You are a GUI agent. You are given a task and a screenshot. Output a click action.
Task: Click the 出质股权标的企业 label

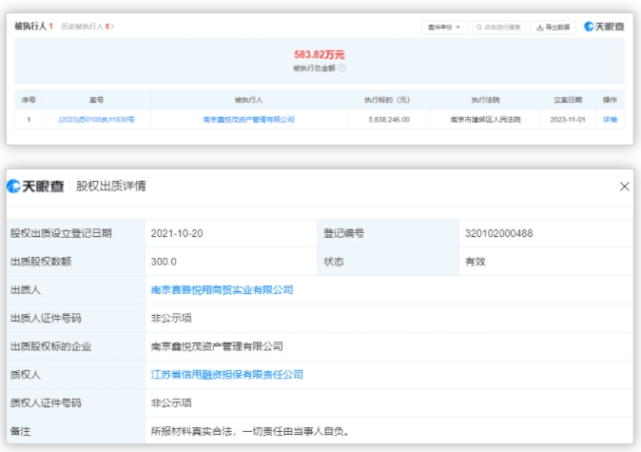pos(50,346)
